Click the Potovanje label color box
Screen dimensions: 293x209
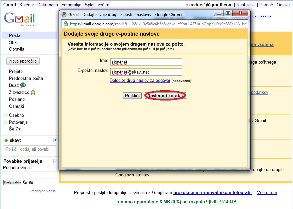coord(5,122)
